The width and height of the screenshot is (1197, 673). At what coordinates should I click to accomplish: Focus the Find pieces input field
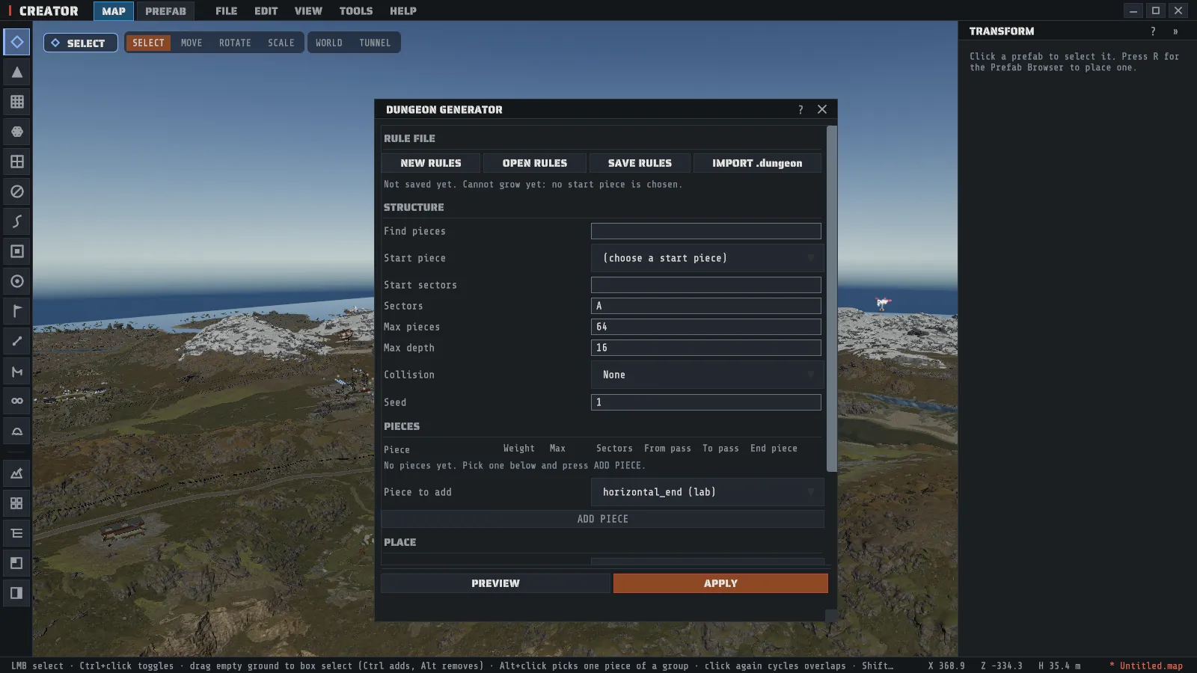click(x=705, y=231)
